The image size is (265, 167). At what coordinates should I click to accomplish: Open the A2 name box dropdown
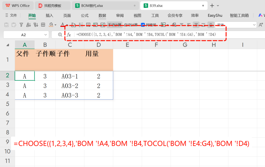46,35
